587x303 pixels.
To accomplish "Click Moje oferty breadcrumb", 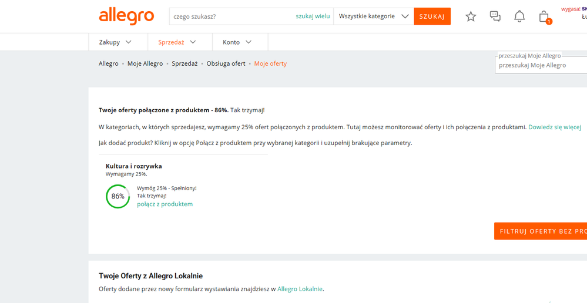I will pyautogui.click(x=270, y=63).
